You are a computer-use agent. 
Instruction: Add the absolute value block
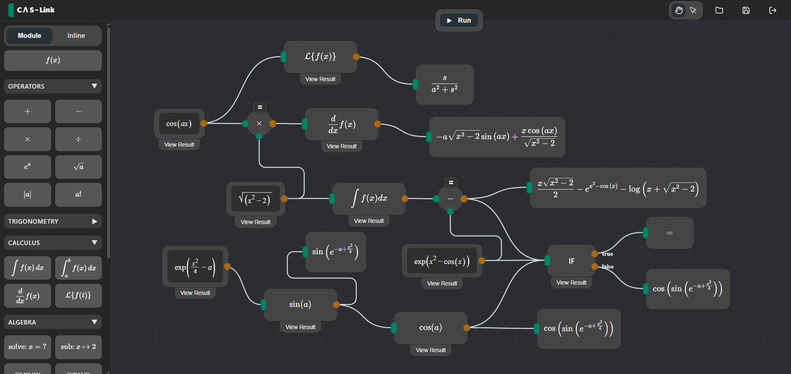pos(28,194)
